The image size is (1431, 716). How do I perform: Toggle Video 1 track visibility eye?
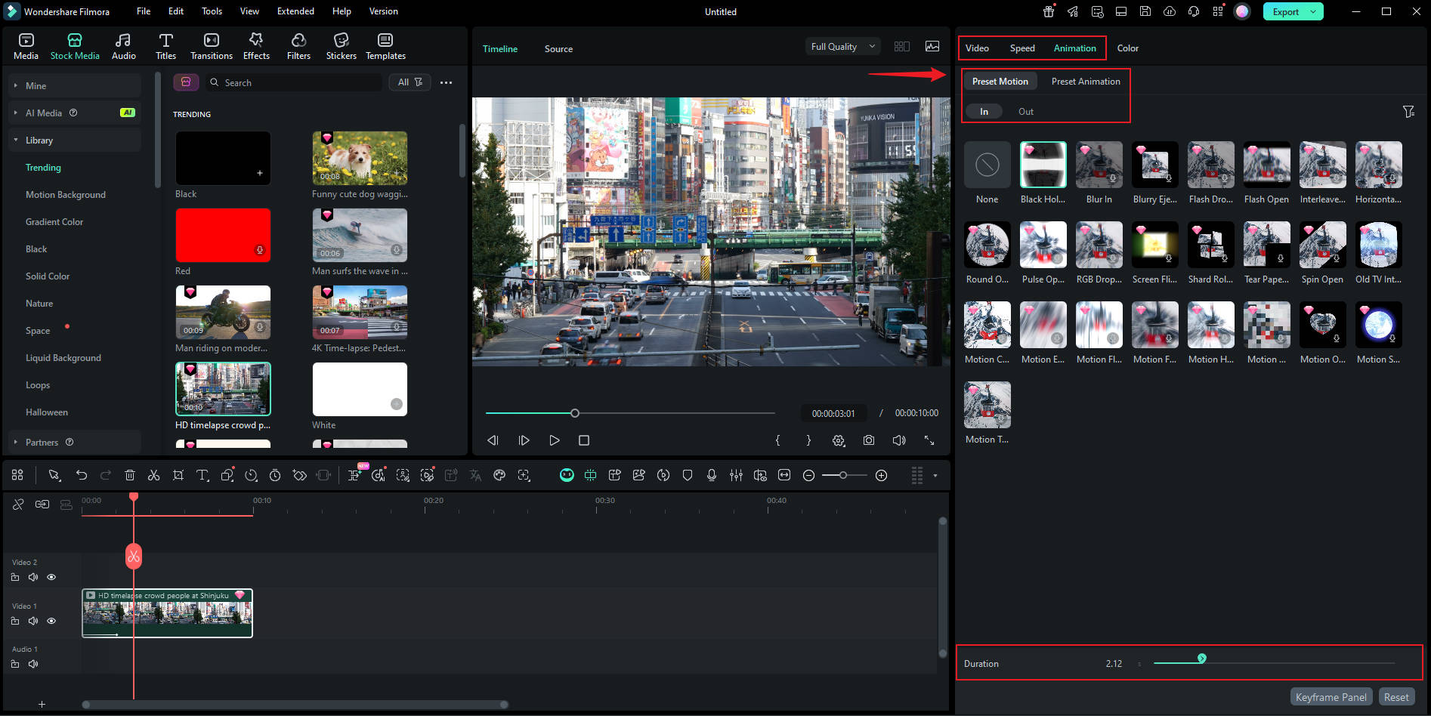(x=51, y=621)
